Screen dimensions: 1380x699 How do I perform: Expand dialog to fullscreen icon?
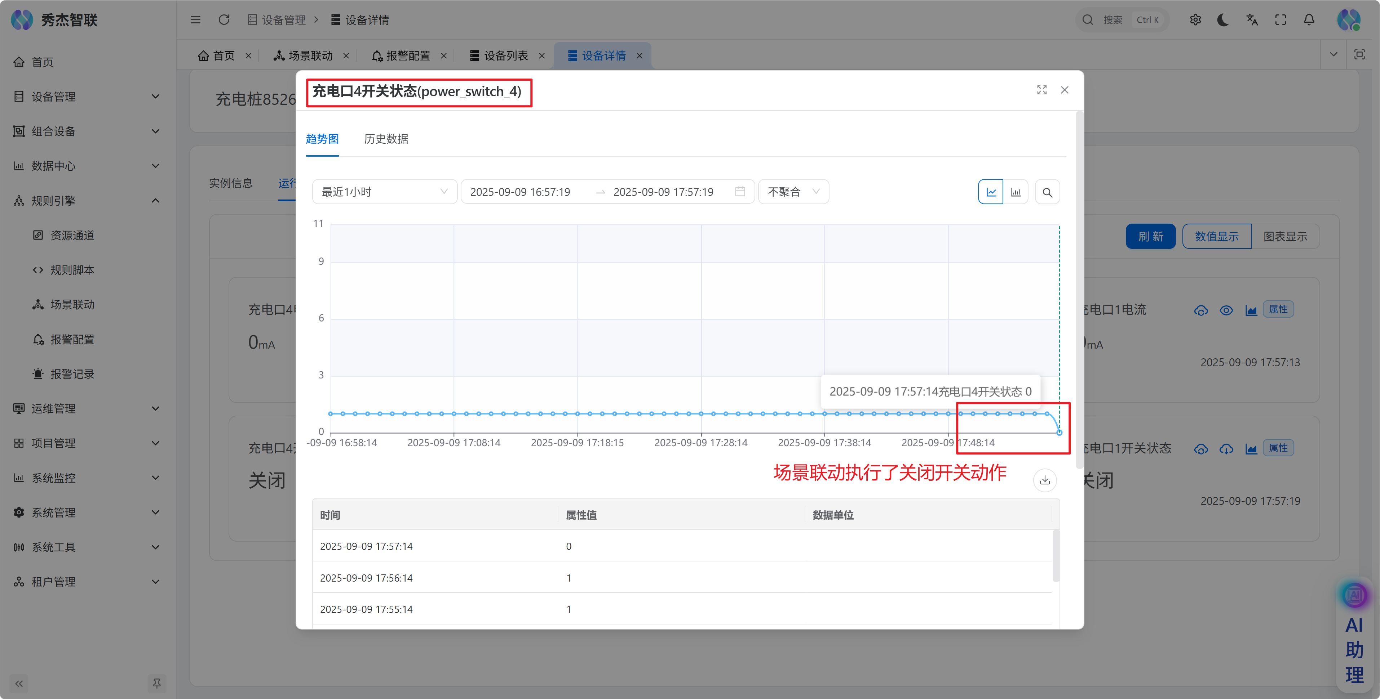[x=1041, y=90]
